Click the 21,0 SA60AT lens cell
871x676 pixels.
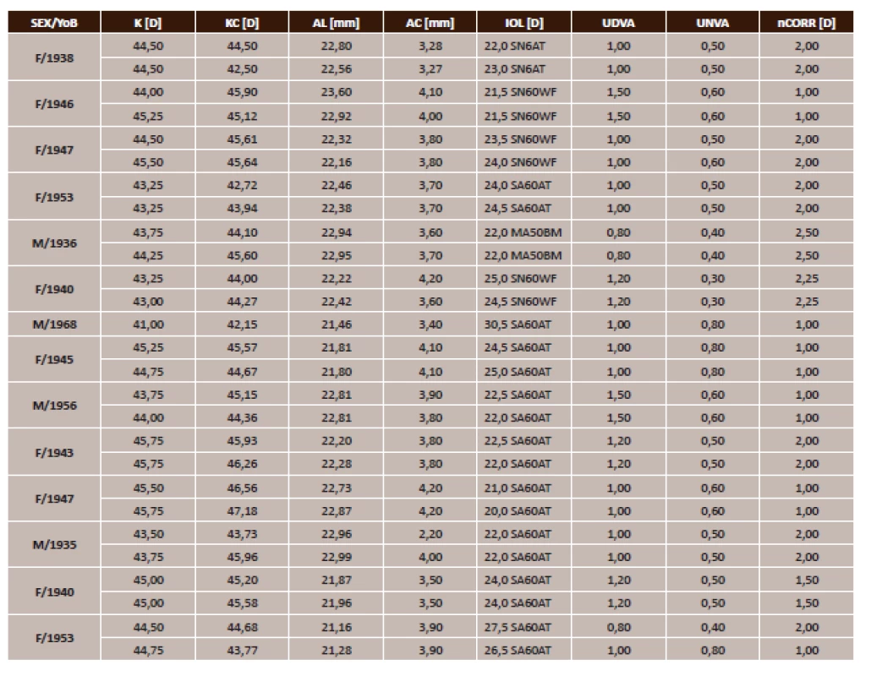point(523,488)
